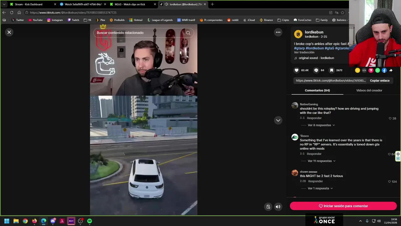Toggle the auto-scroll icon beside volume
The height and width of the screenshot is (226, 401).
[268, 207]
